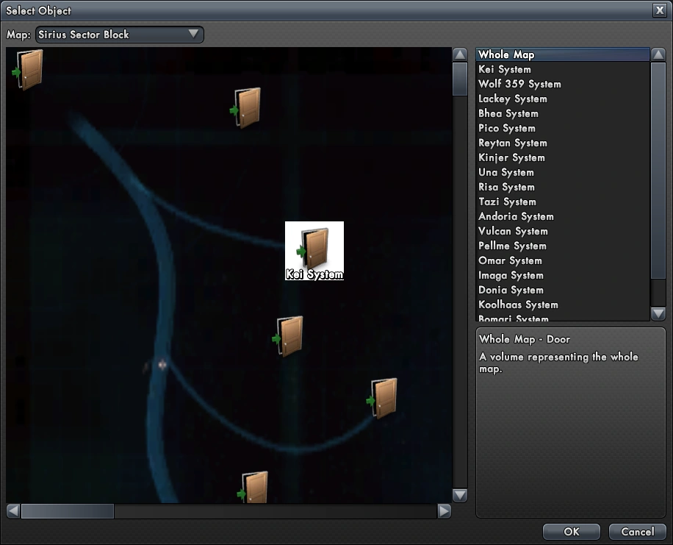Select Wolf 359 System in the list
Image resolution: width=673 pixels, height=545 pixels.
pos(563,84)
